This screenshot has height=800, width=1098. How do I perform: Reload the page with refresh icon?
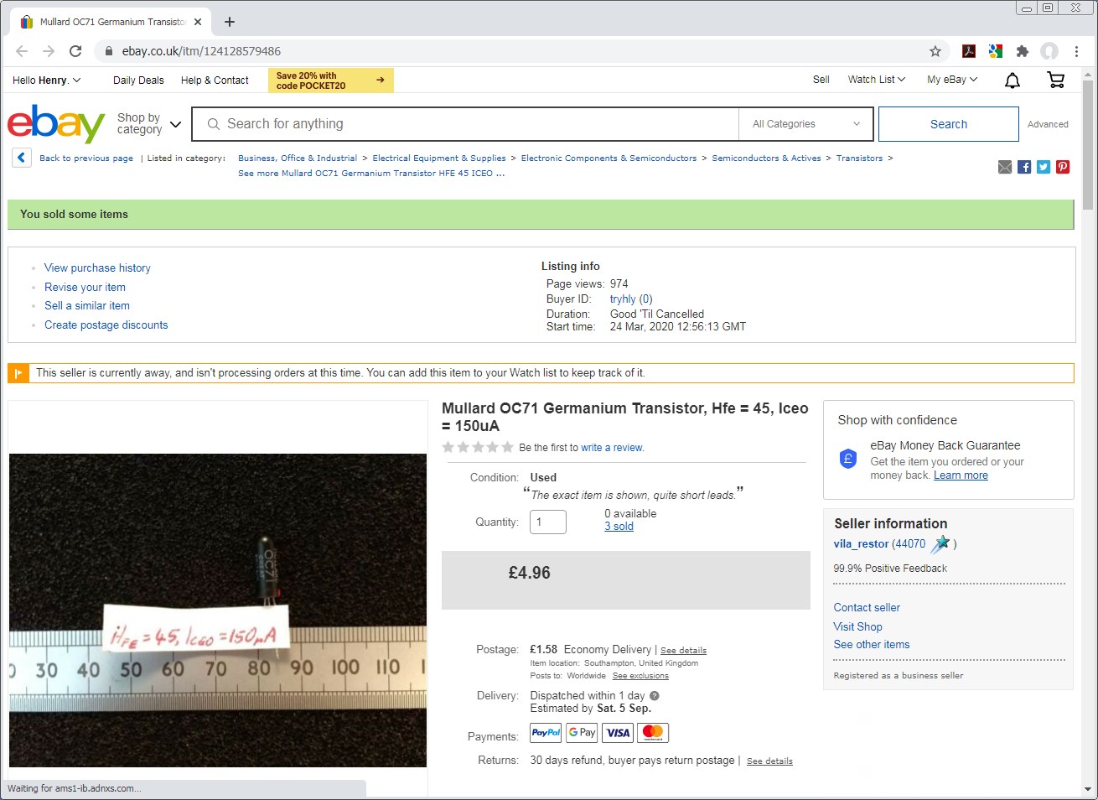(75, 51)
